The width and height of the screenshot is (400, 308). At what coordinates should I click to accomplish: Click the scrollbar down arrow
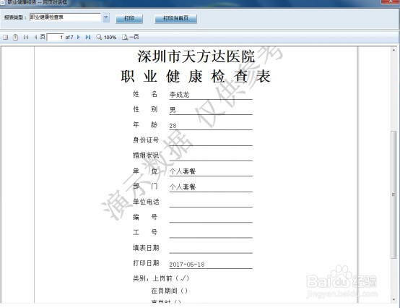coord(394,299)
